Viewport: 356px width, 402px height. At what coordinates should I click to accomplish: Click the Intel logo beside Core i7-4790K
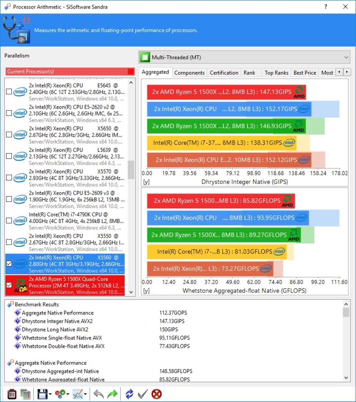pos(20,221)
